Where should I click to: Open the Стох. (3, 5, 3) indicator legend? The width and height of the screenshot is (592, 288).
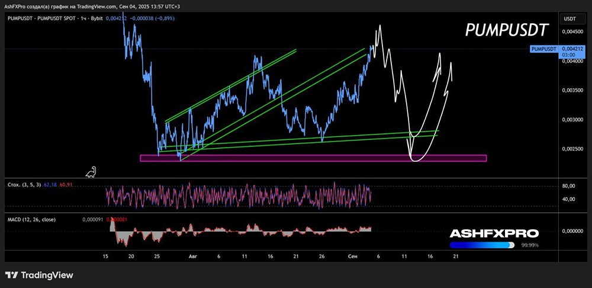(24, 185)
